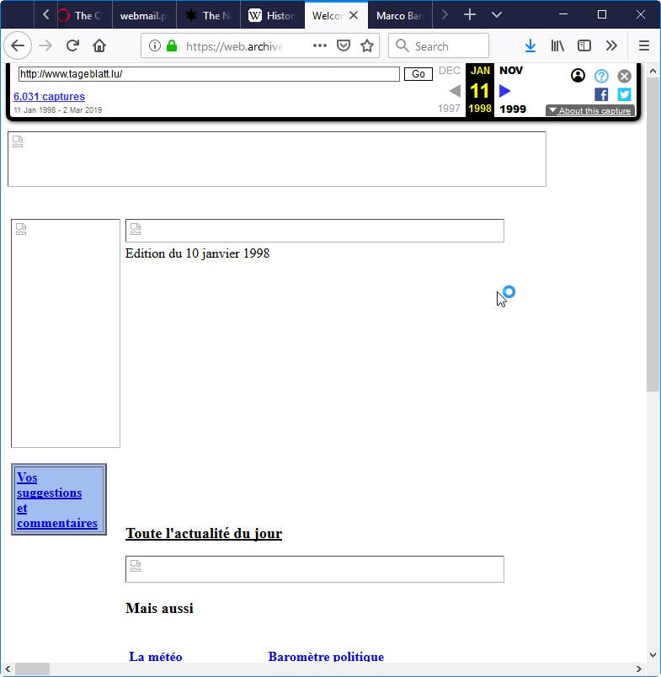Switch to the Marco Ban tab

tap(399, 15)
